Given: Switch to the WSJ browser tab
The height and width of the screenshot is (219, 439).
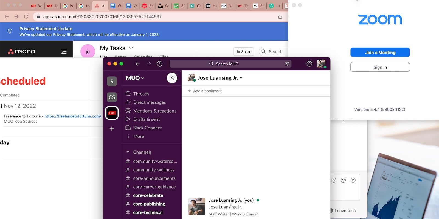Looking at the screenshot, I should coord(259,6).
